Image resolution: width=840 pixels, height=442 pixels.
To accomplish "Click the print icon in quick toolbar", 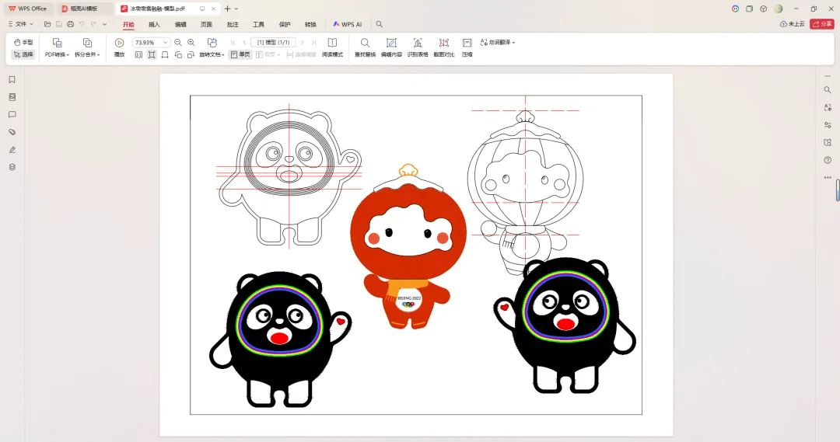I will pos(70,24).
